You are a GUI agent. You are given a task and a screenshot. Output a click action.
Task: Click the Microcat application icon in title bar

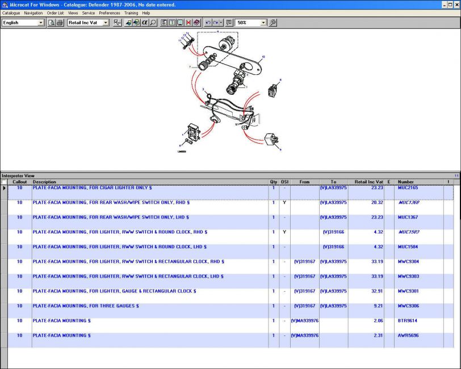click(x=5, y=5)
